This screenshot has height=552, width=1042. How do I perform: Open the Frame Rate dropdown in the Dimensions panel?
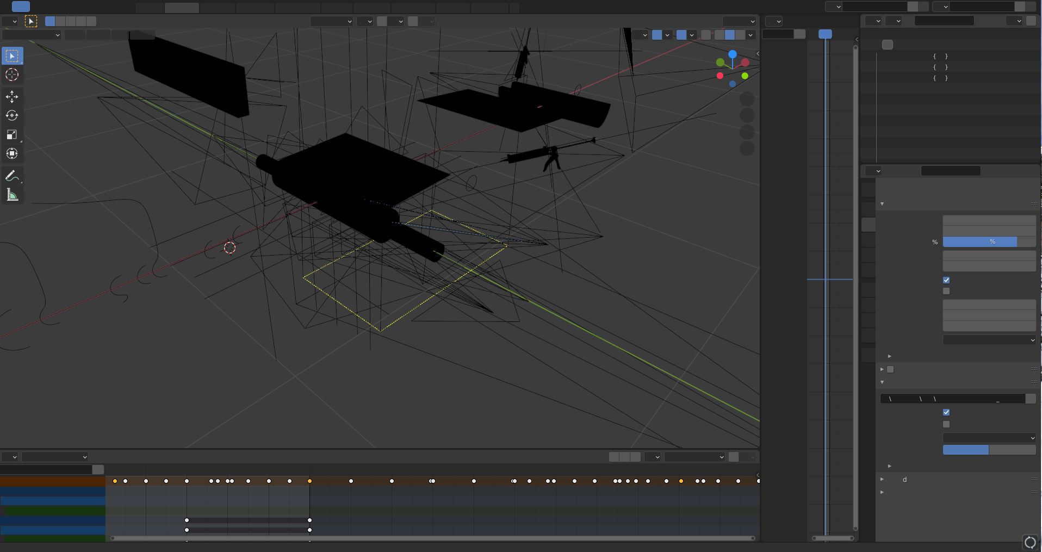[x=989, y=340]
